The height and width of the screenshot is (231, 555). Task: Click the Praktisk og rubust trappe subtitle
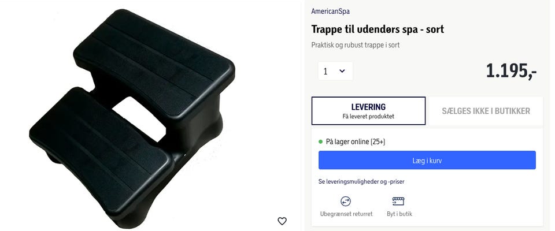356,45
